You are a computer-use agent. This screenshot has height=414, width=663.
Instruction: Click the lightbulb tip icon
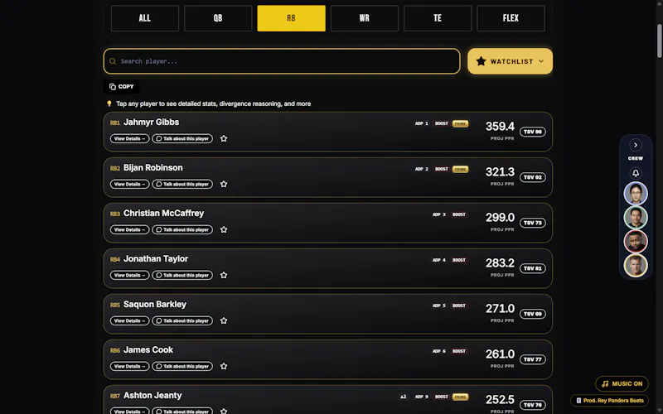click(109, 103)
